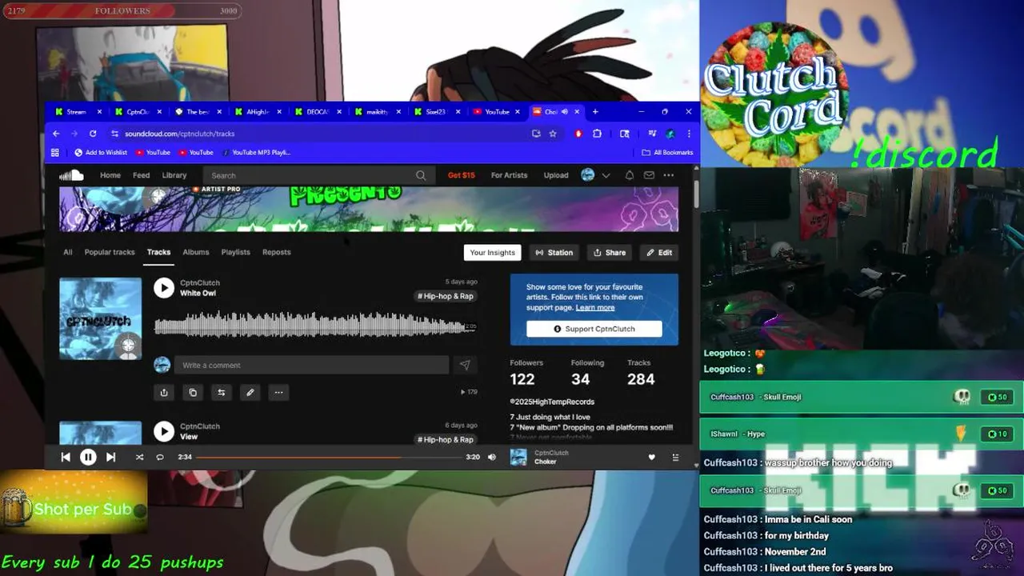
Task: Reload the browser page
Action: [93, 134]
